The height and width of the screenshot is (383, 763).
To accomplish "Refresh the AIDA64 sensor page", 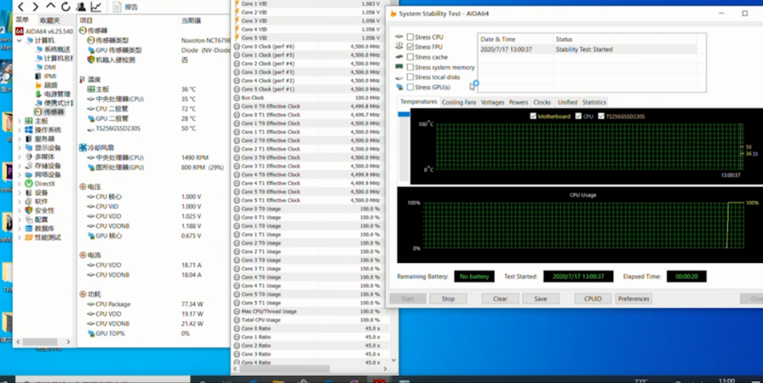I will coord(65,7).
